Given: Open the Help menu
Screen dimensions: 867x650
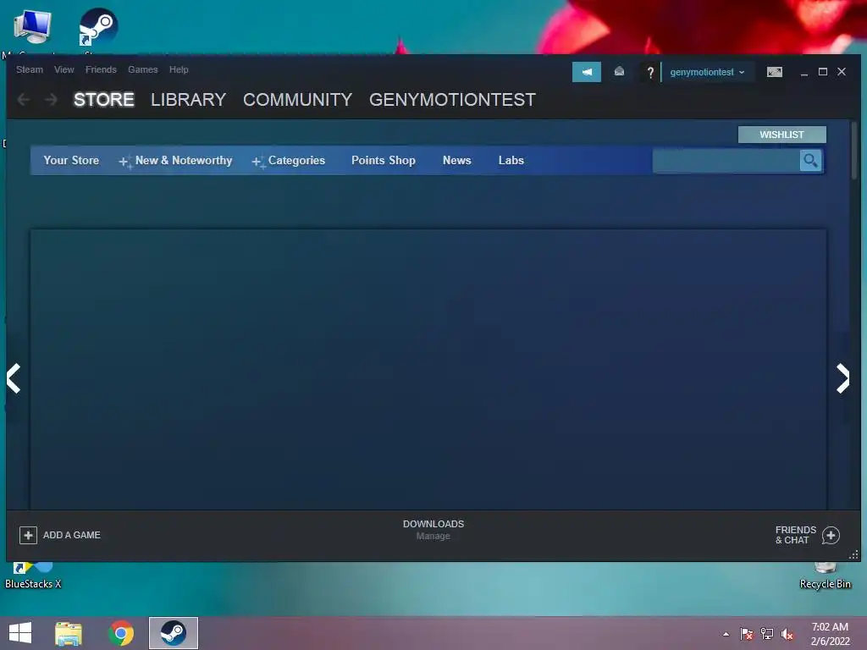Looking at the screenshot, I should coord(179,69).
